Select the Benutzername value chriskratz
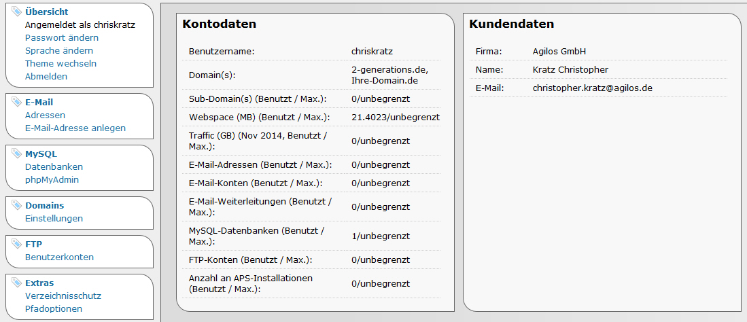 click(x=372, y=51)
